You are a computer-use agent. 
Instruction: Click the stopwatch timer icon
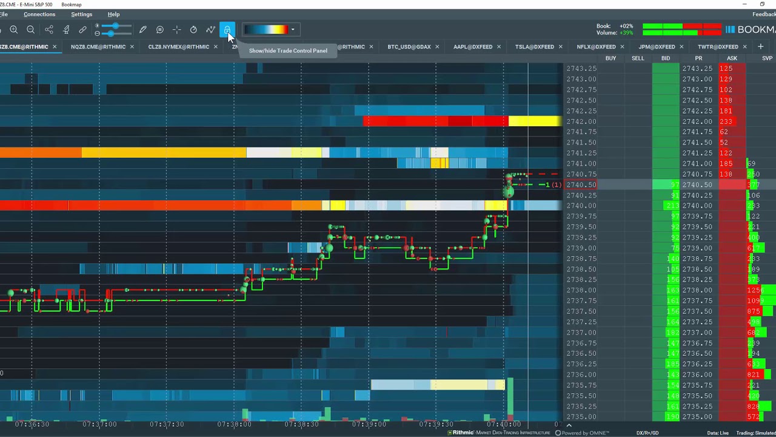(x=193, y=30)
